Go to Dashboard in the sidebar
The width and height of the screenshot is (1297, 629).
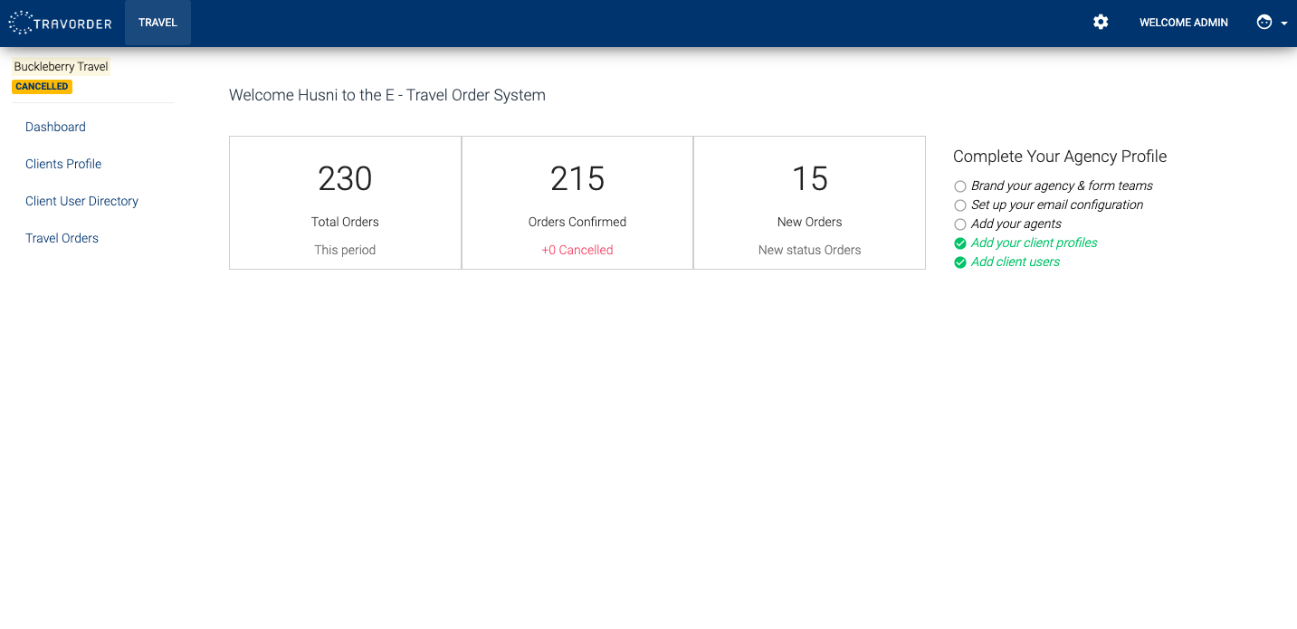pyautogui.click(x=55, y=127)
